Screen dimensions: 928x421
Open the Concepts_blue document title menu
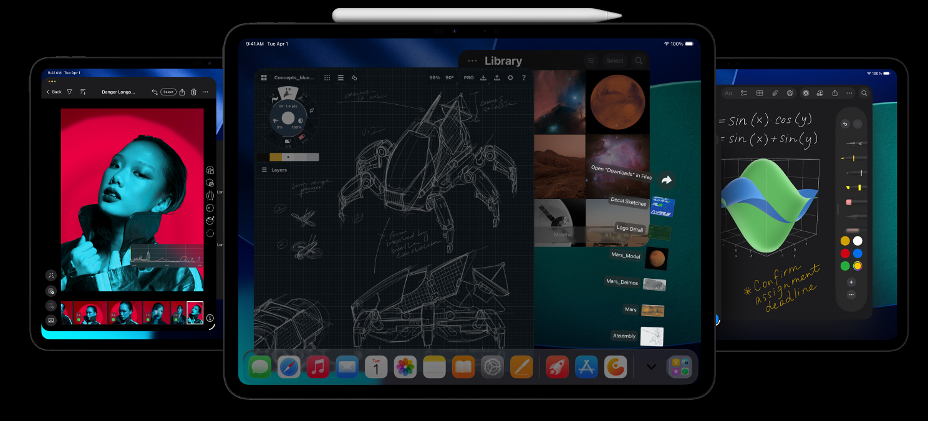[294, 78]
